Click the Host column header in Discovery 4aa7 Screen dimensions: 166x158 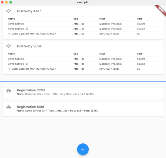[x=102, y=19]
